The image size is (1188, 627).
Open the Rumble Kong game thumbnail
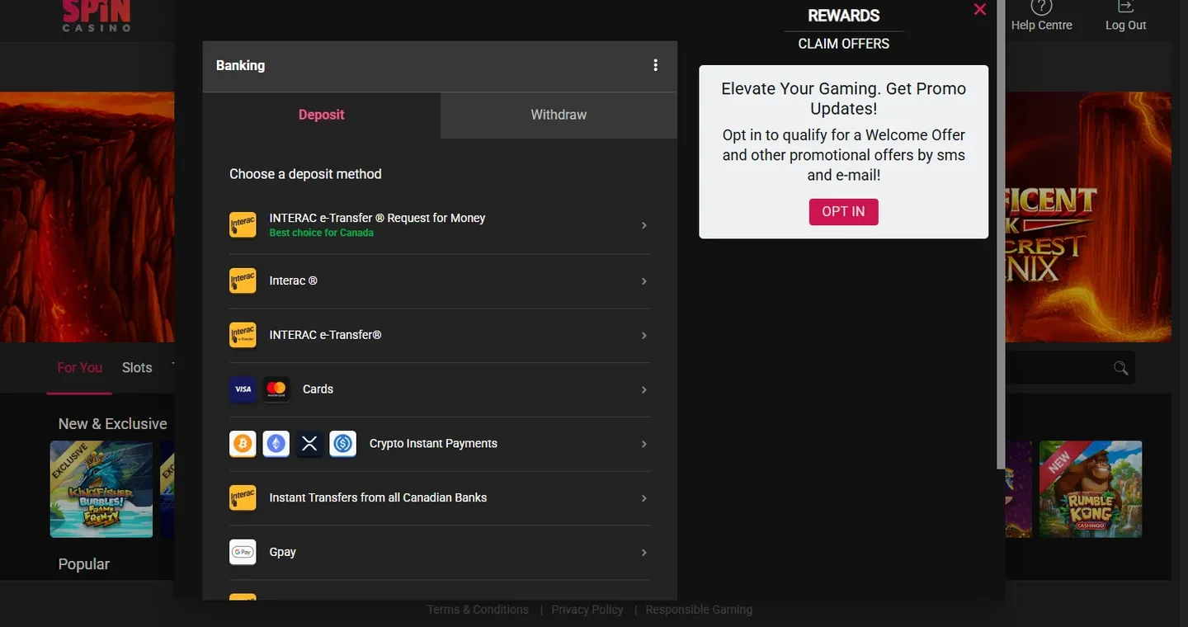(1091, 489)
